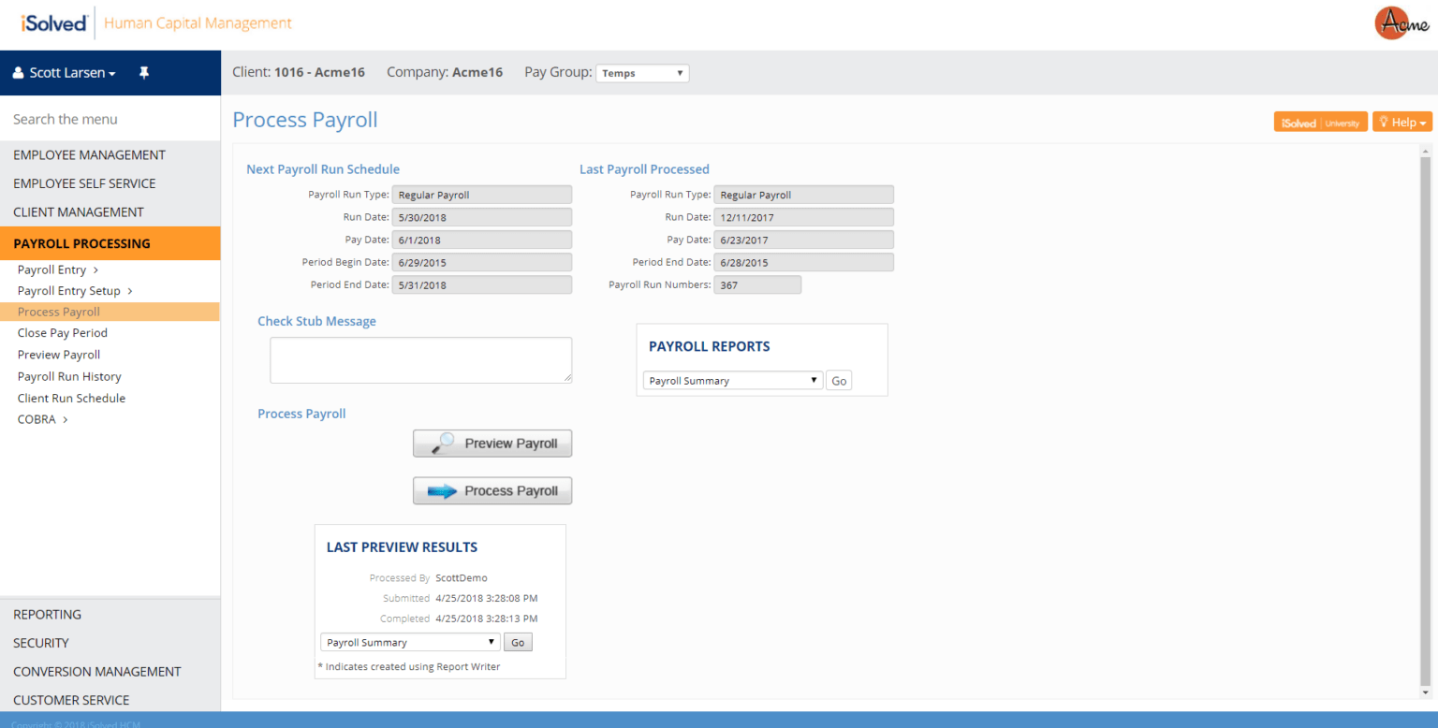Image resolution: width=1438 pixels, height=728 pixels.
Task: Select Process Payroll in the sidebar
Action: 110,313
